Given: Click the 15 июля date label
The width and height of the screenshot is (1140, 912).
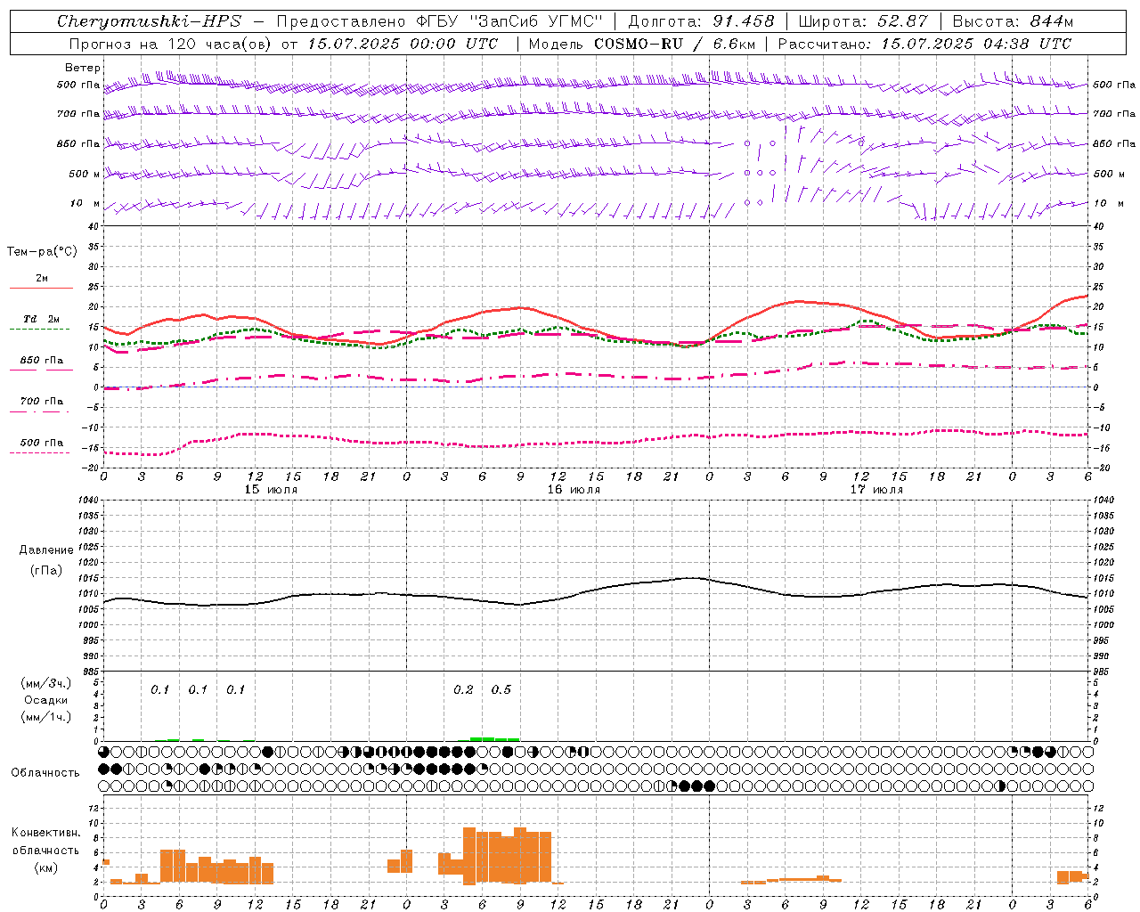Looking at the screenshot, I should coord(272,489).
